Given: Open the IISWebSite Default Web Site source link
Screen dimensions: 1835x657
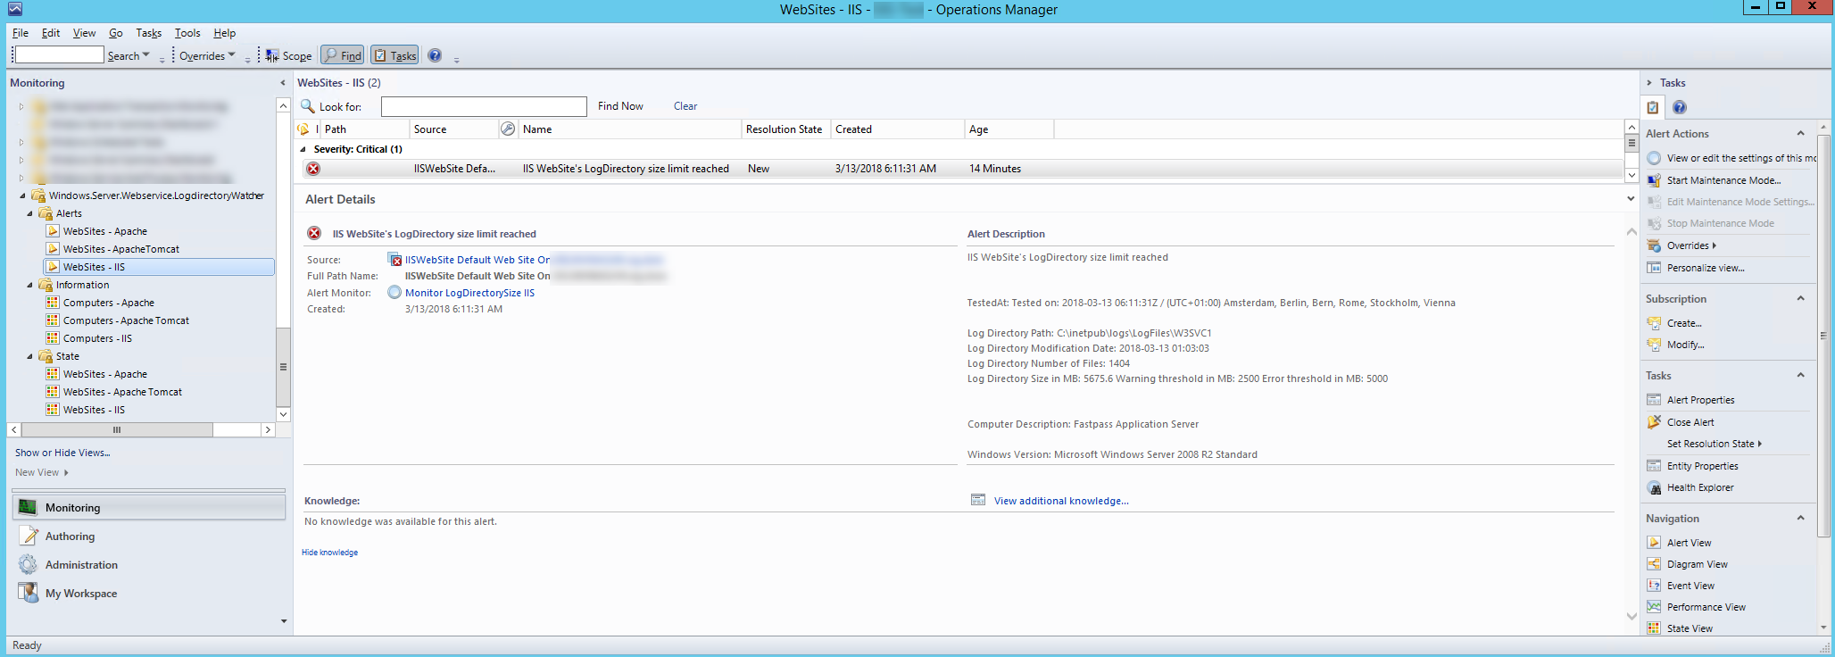Looking at the screenshot, I should pyautogui.click(x=477, y=260).
